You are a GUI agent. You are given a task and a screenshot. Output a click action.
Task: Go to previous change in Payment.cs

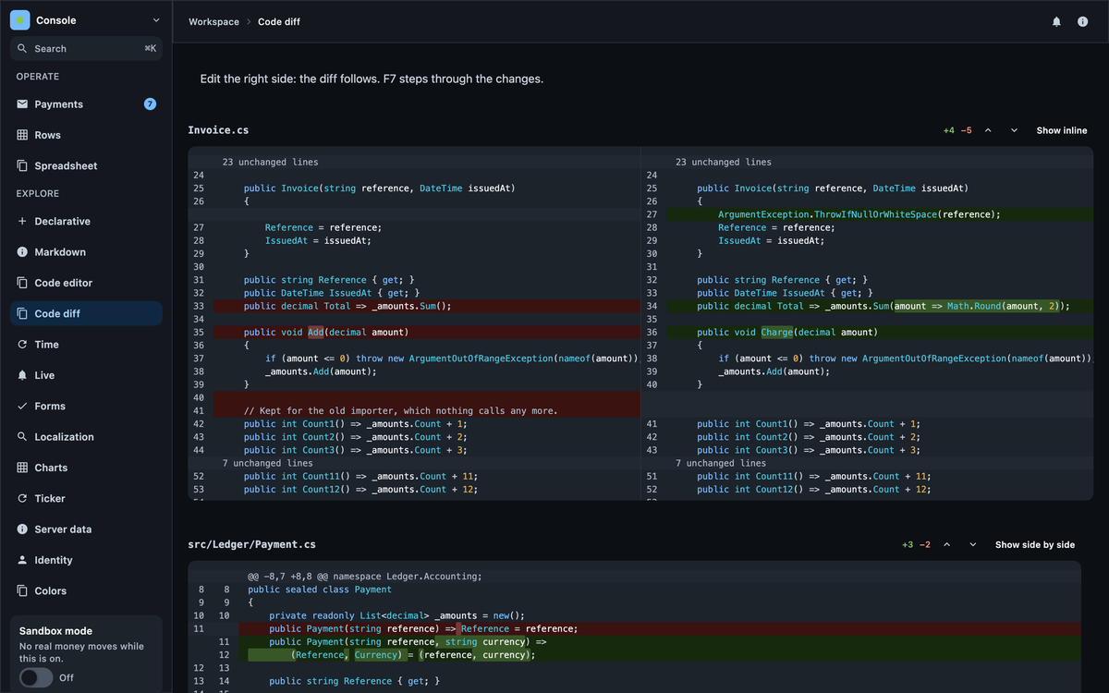[947, 544]
